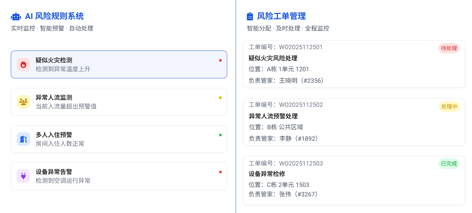
Task: Open the 多人入住预警 rule title
Action: [54, 135]
